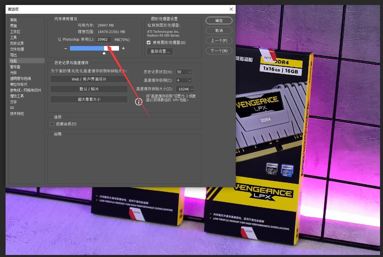This screenshot has height=257, width=383.
Task: Click the 让 Photoshop 使用 memory field
Action: click(103, 40)
